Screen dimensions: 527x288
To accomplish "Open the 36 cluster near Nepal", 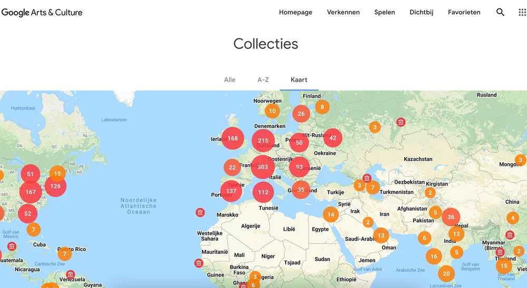I will 451,217.
